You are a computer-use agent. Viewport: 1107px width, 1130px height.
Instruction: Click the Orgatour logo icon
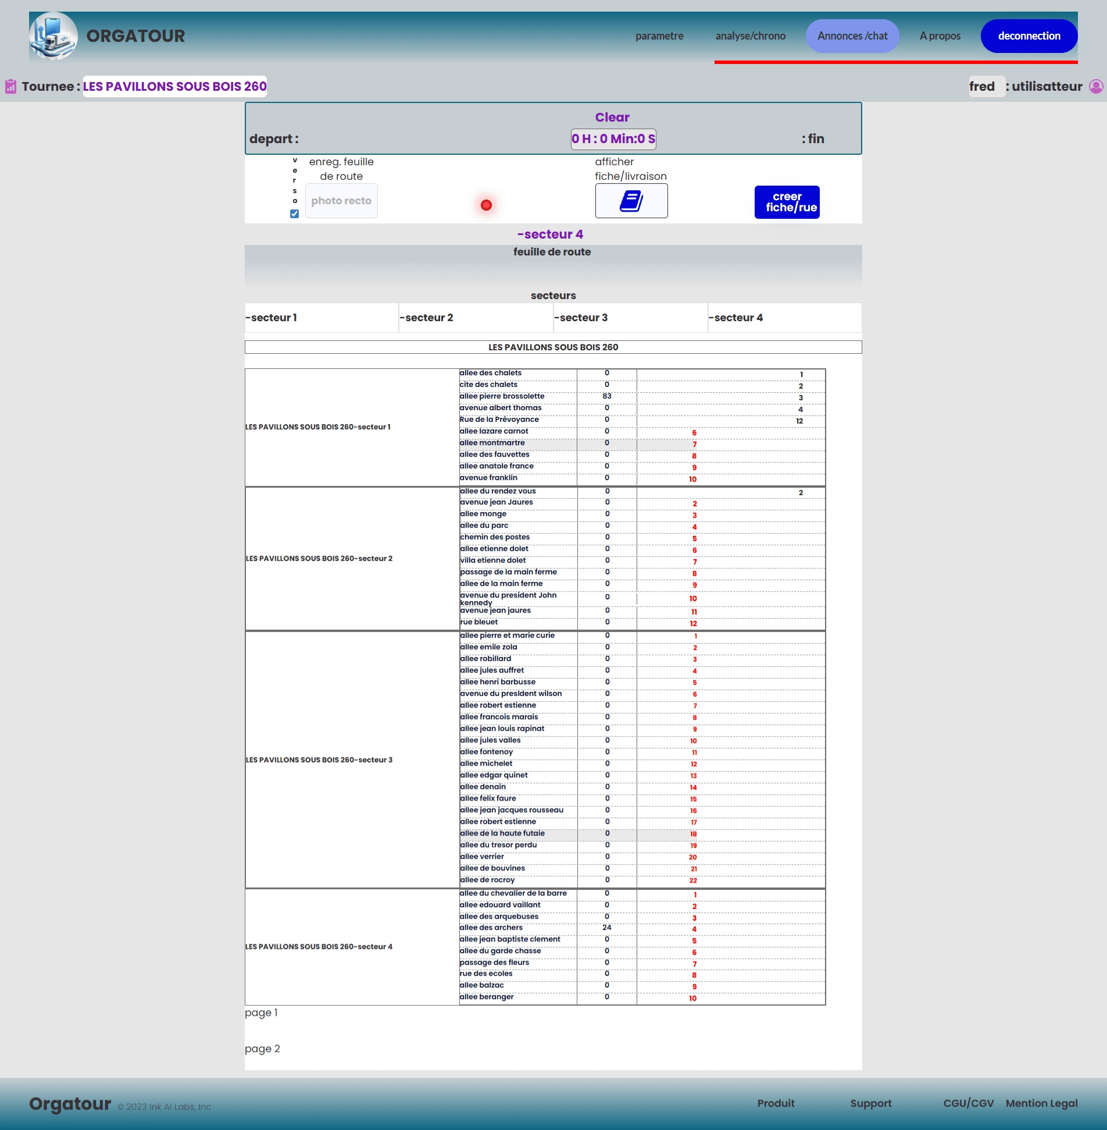(53, 36)
